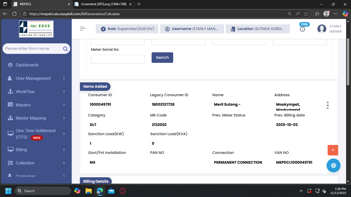Open the Dashboards gauge icon
This screenshot has height=197, width=351.
click(10, 65)
